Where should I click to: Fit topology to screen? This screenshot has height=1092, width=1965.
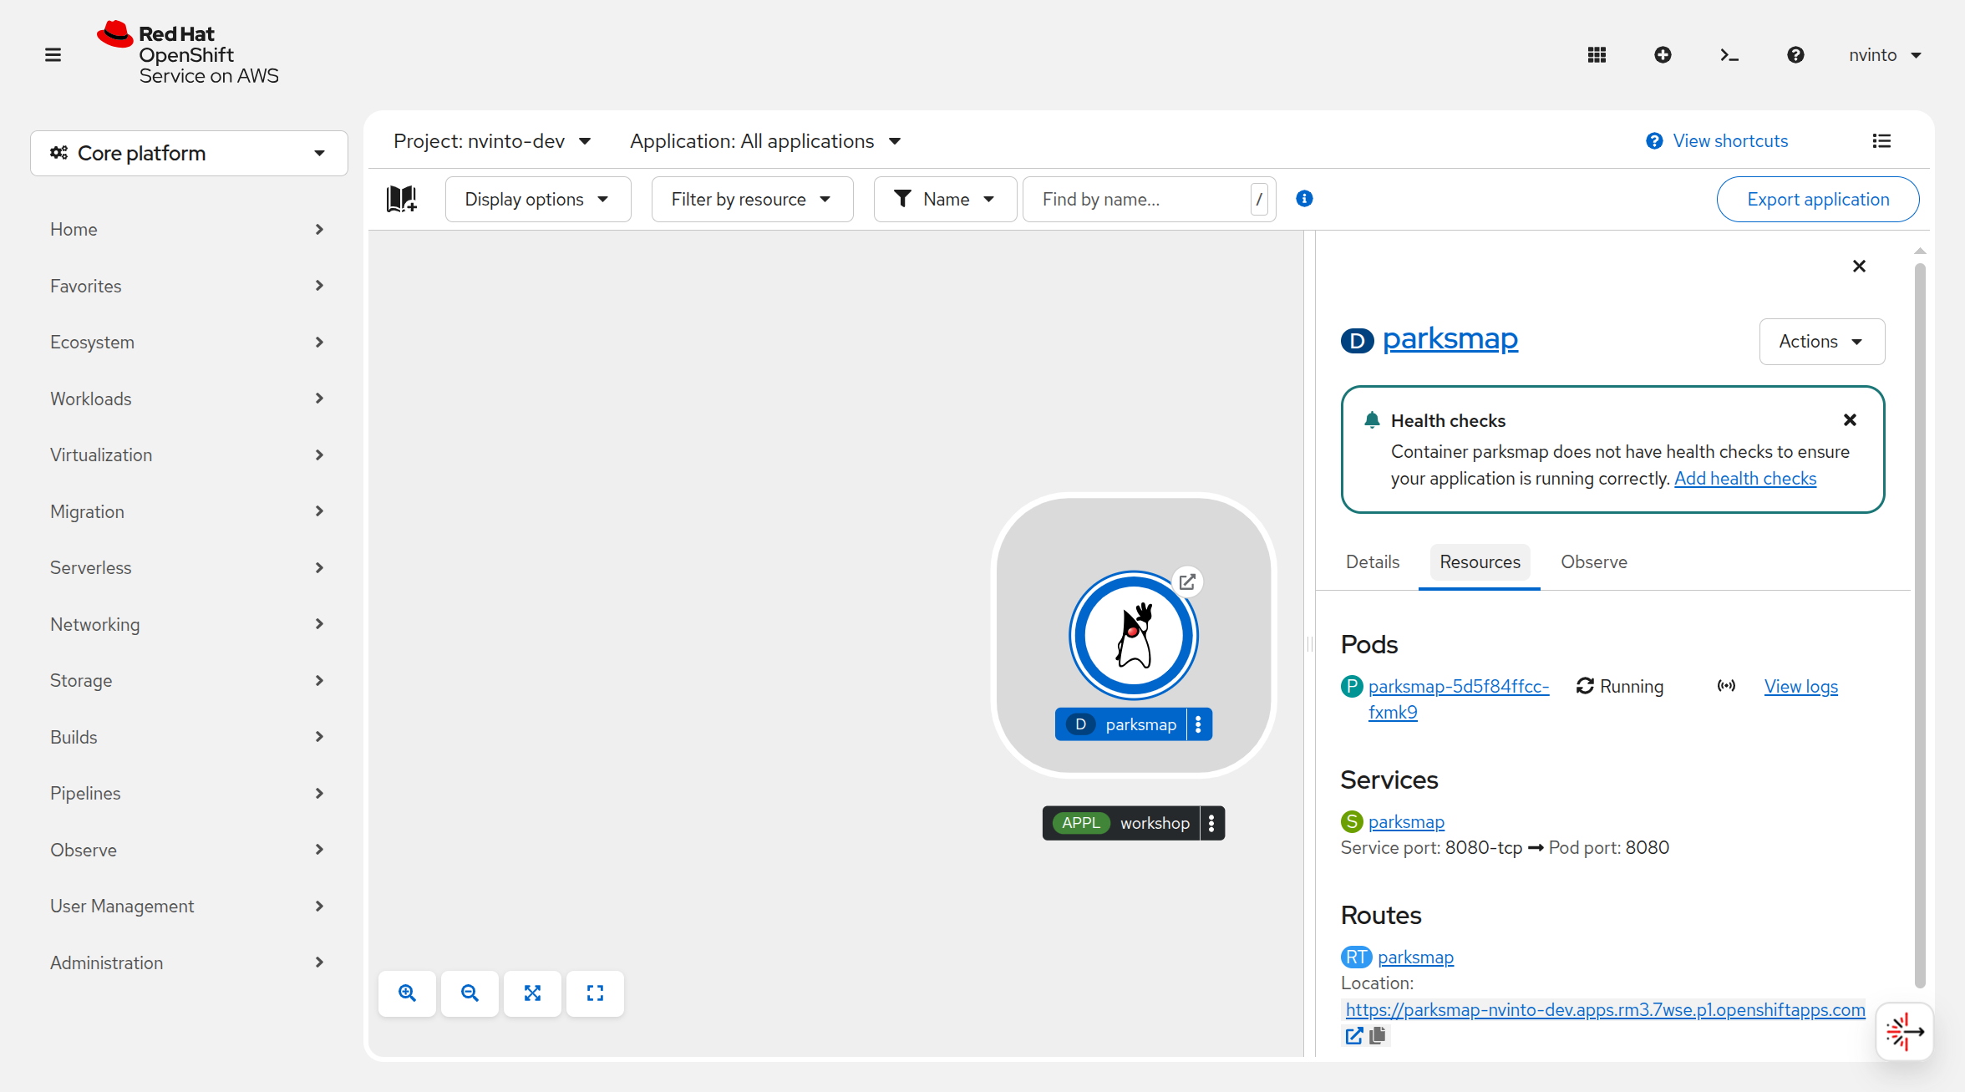(x=532, y=993)
